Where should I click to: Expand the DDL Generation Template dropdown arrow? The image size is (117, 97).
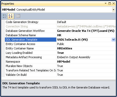113,40
